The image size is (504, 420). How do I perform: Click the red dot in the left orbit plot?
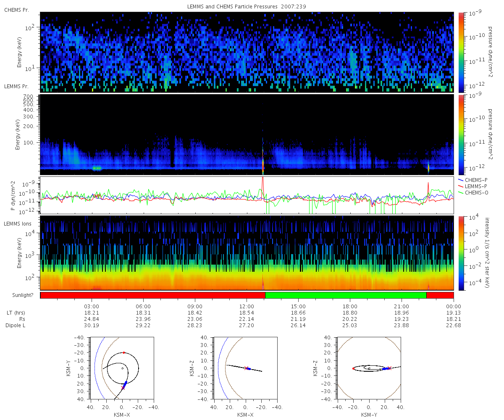pos(123,353)
